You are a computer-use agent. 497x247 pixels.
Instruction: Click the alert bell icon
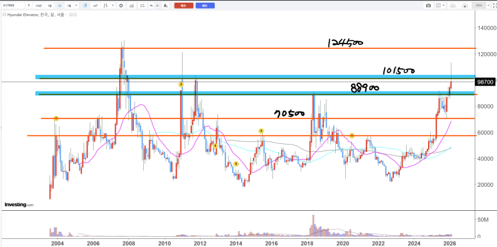point(165,6)
